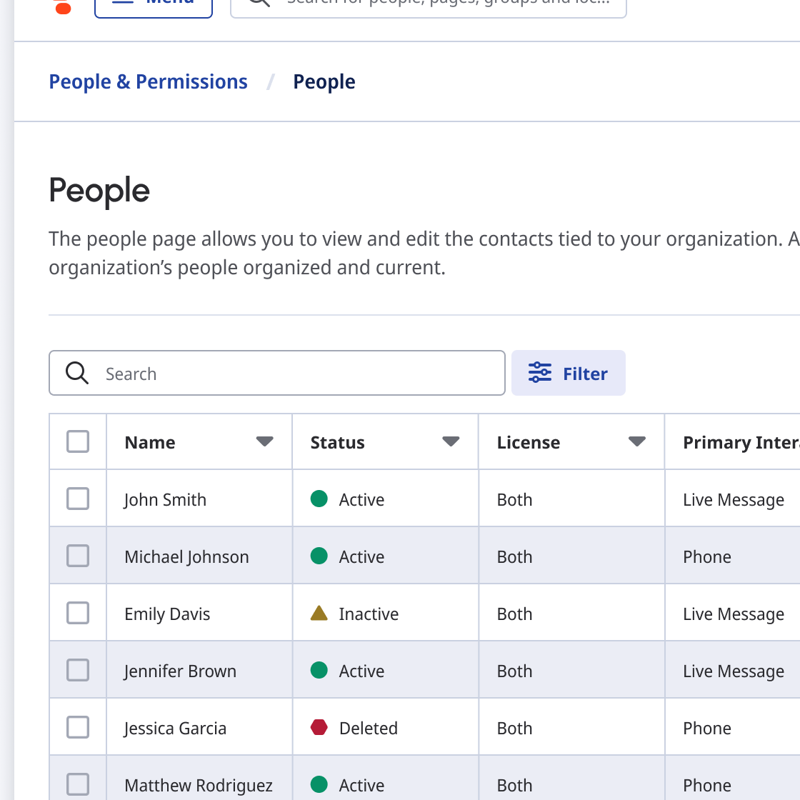
Task: Click Live Message in Jennifer Brown's row
Action: pos(733,671)
